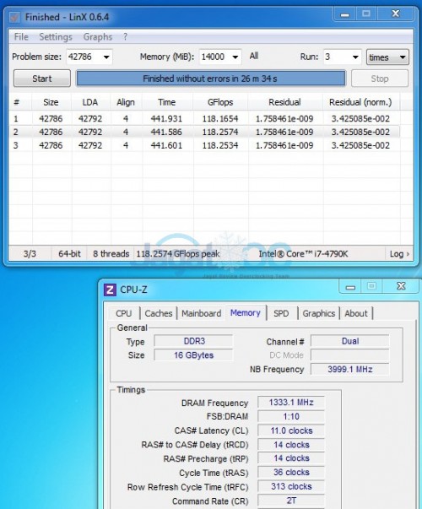Click the GFlops peak status entry
This screenshot has width=422, height=509.
coord(178,254)
